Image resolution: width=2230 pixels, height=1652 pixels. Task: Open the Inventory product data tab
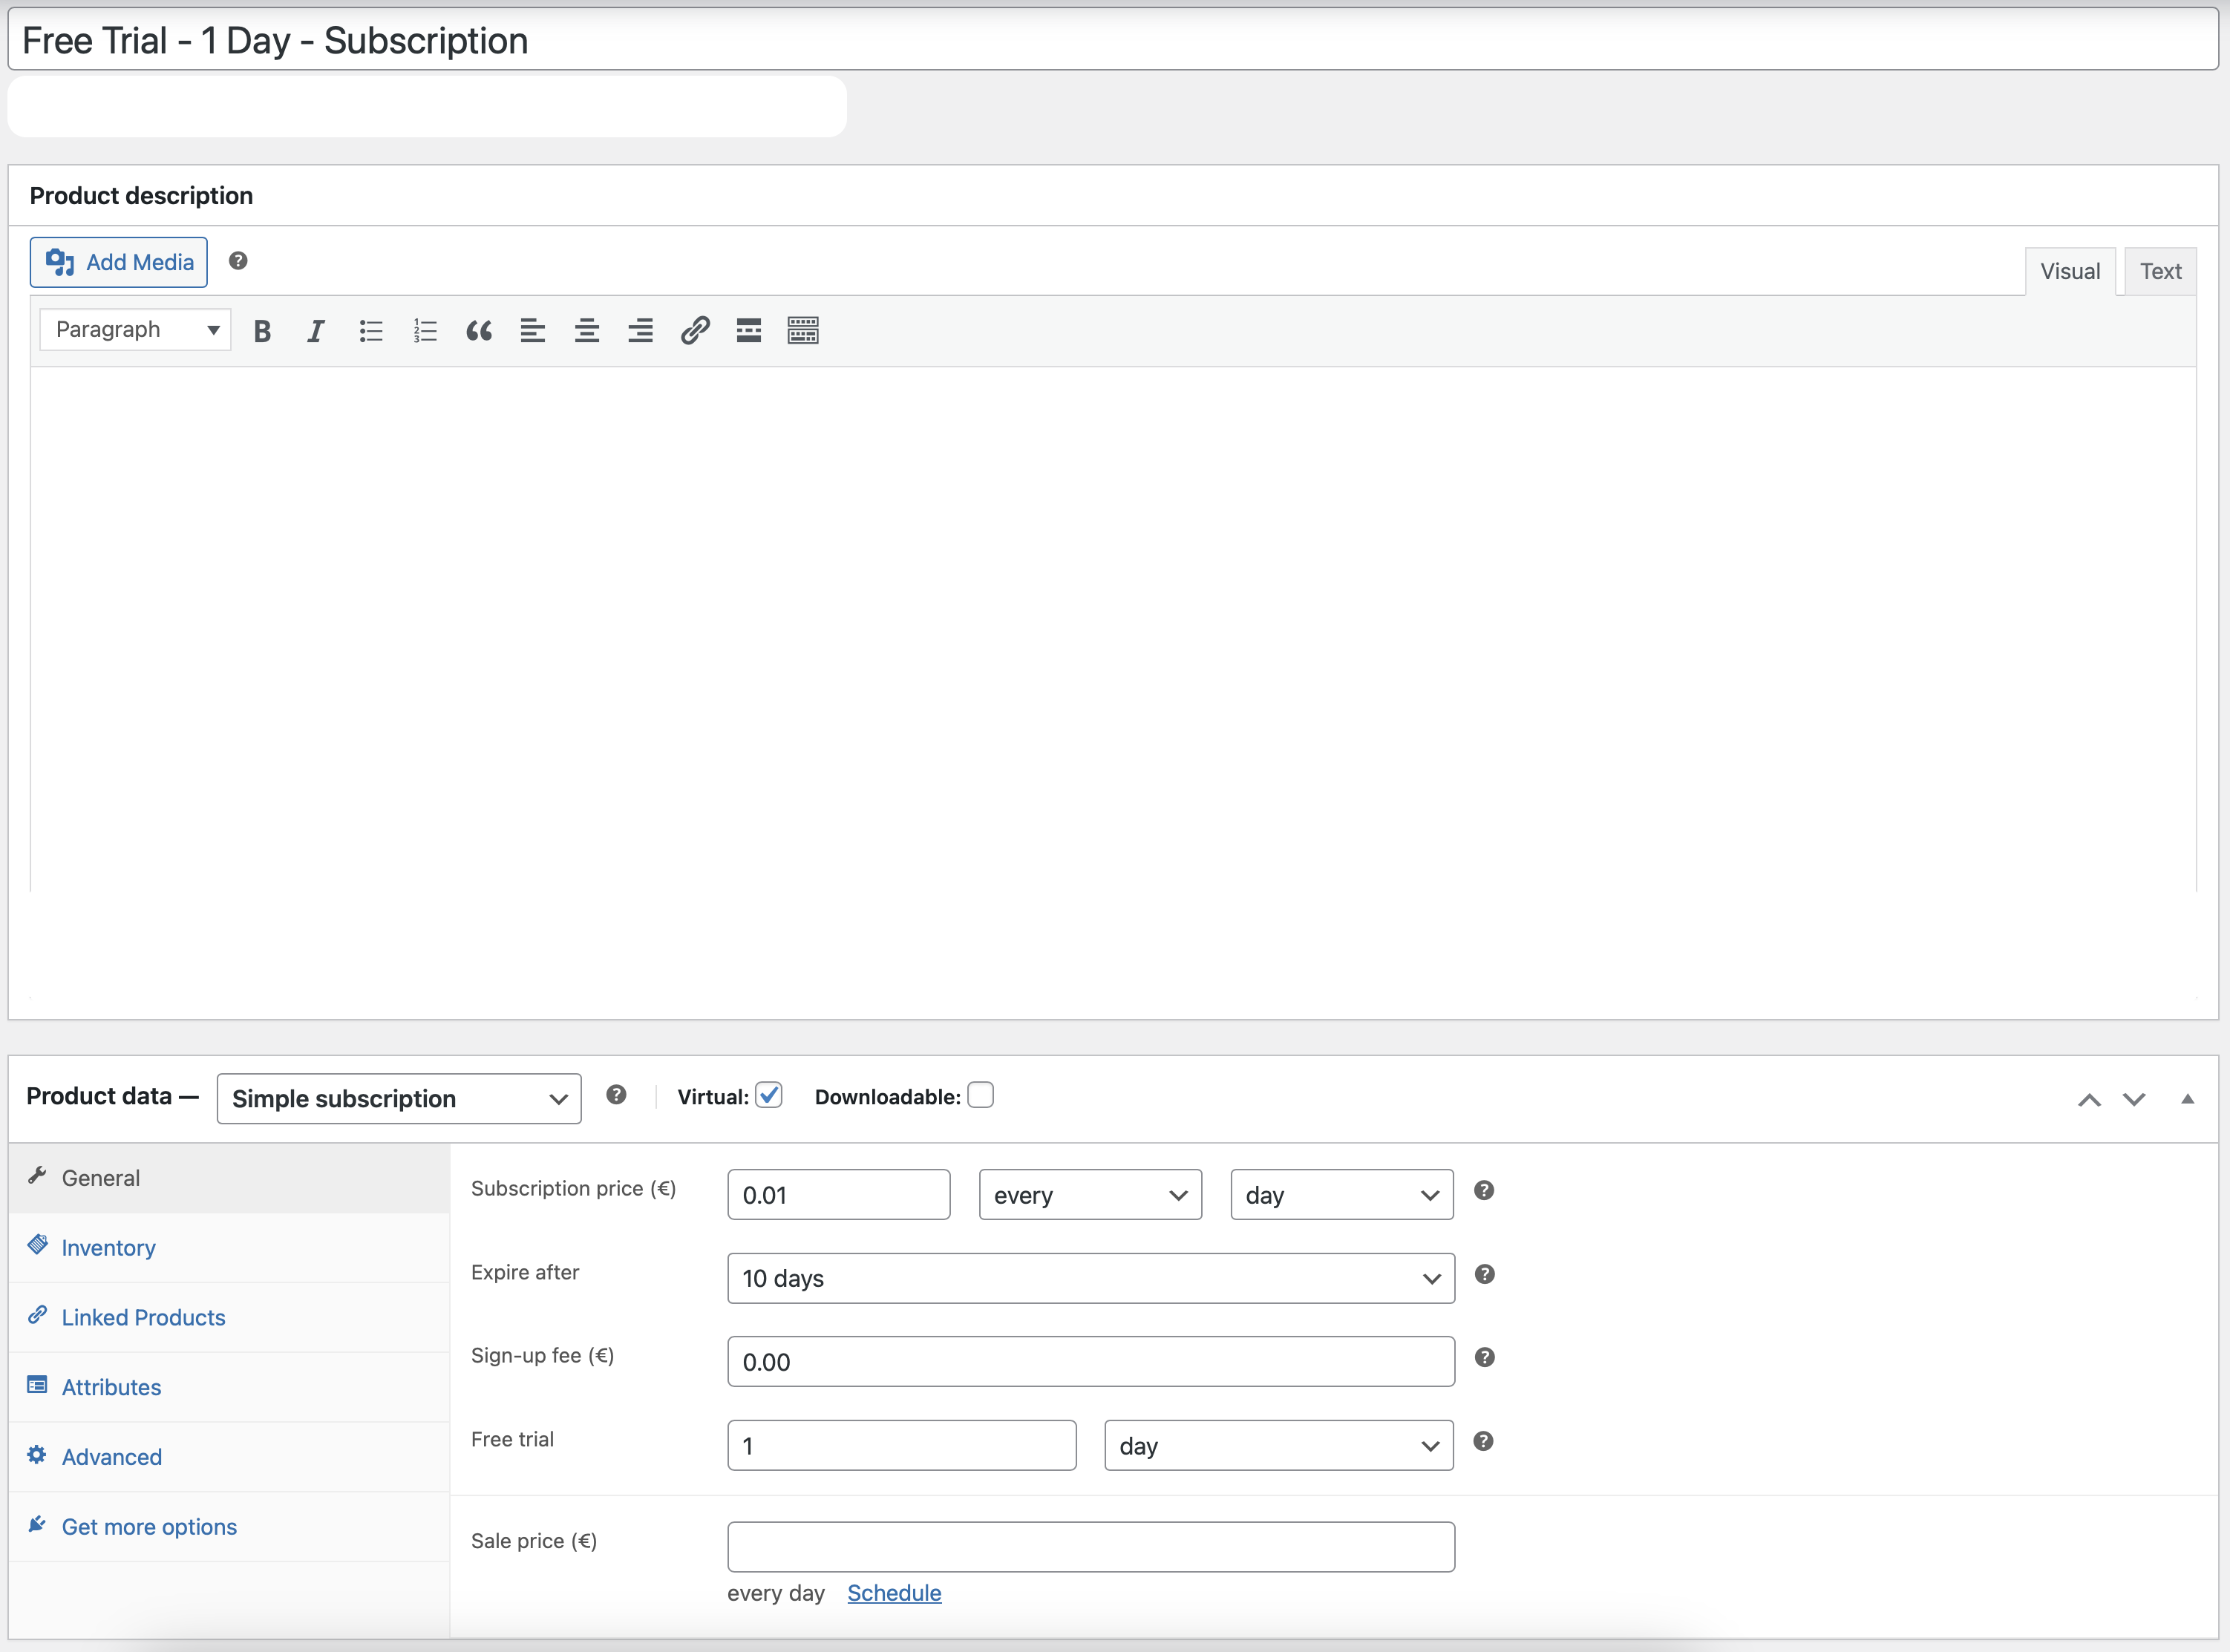[x=229, y=1248]
